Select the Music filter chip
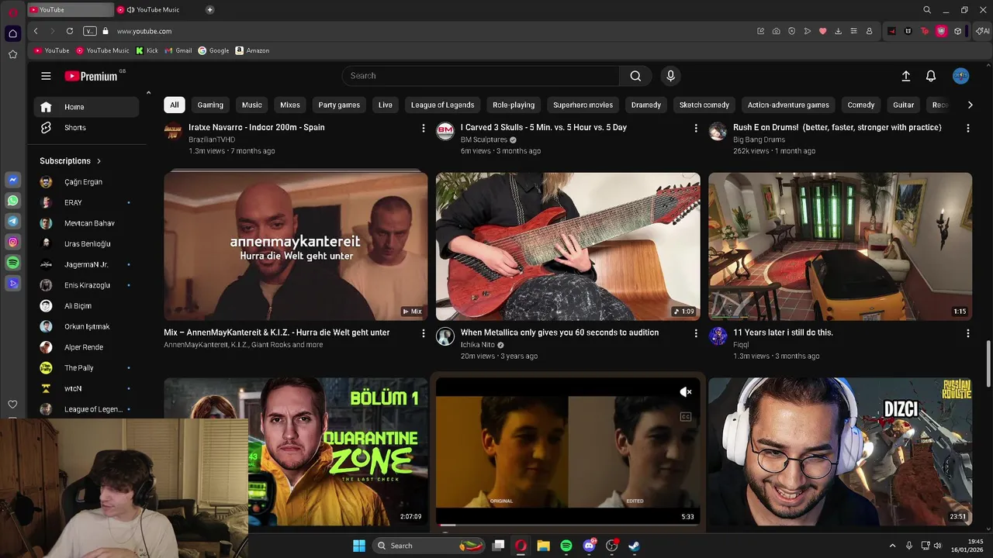Screen dimensions: 993x558 point(252,105)
